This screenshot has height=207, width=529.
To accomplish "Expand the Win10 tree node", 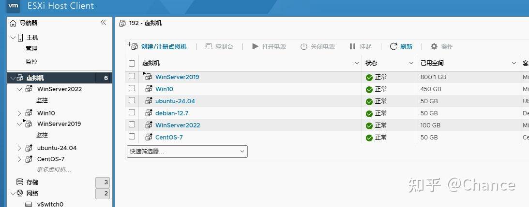I will pos(19,113).
